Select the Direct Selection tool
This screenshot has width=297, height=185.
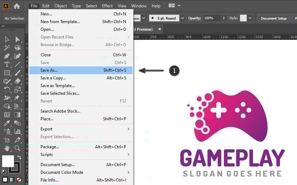(x=17, y=39)
